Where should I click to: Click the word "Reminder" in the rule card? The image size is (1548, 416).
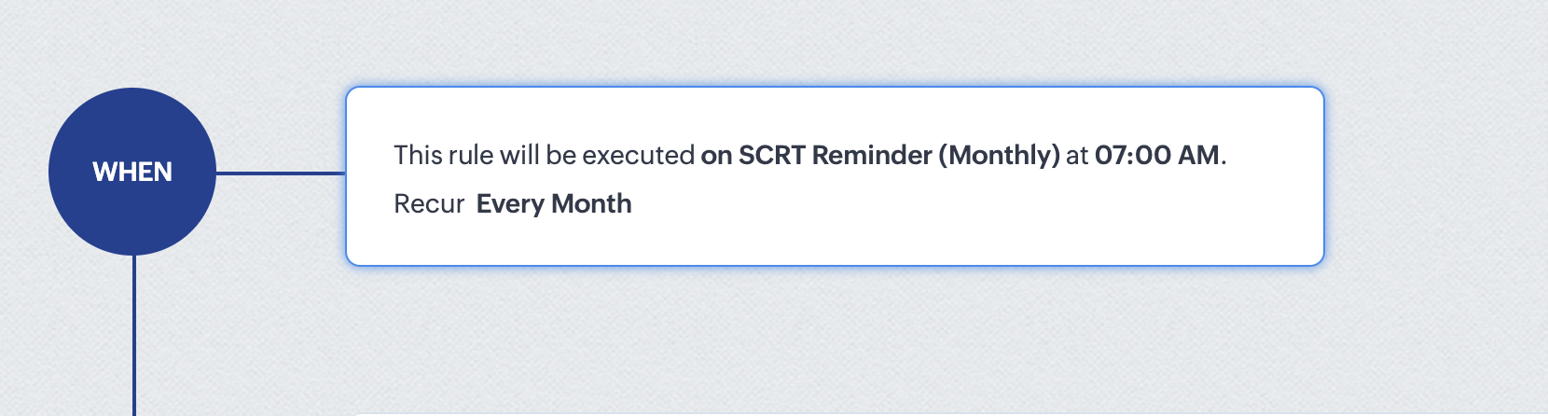point(871,155)
